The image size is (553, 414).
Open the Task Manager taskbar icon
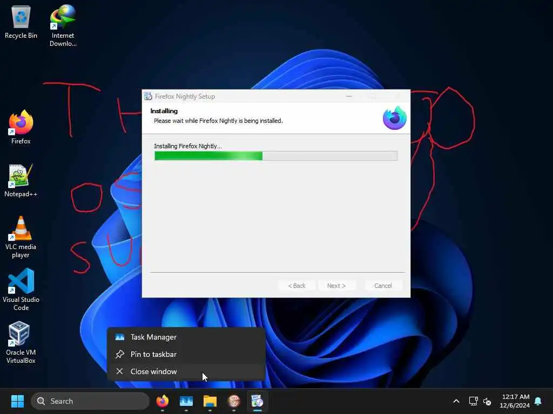186,401
